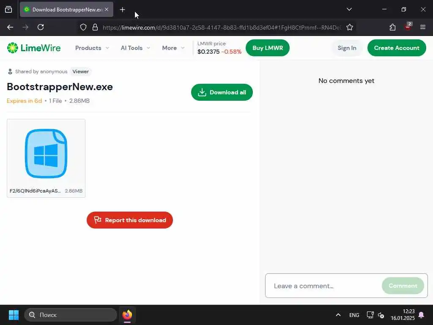Open the Extensions puzzle icon
The height and width of the screenshot is (325, 433).
coord(392,27)
